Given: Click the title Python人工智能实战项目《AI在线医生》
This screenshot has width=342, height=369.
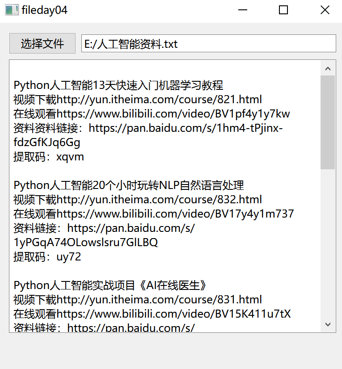Looking at the screenshot, I should [x=110, y=285].
